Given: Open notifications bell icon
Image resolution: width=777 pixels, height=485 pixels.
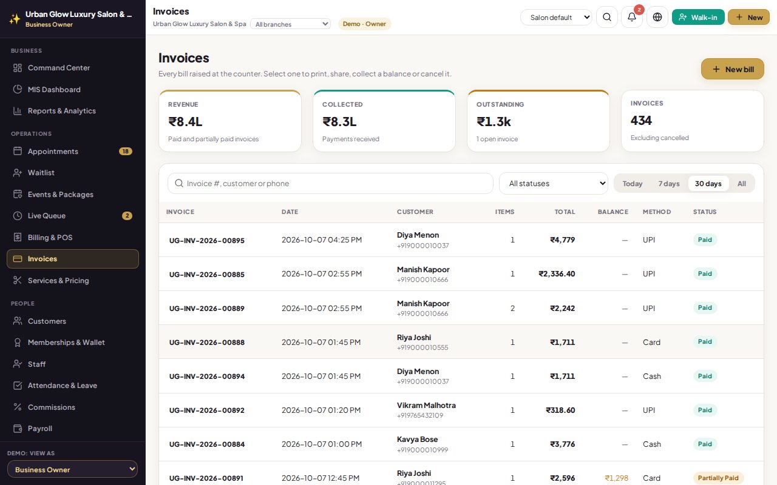Looking at the screenshot, I should (x=632, y=17).
